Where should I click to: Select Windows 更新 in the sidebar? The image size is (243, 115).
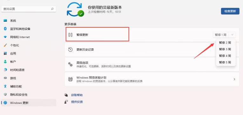[29, 103]
